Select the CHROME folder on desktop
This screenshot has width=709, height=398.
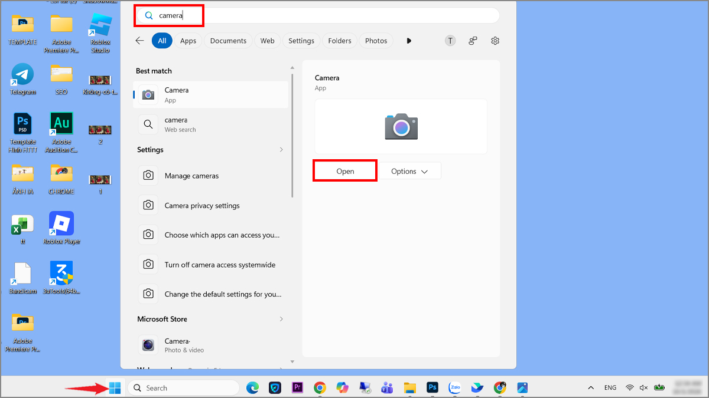(61, 179)
